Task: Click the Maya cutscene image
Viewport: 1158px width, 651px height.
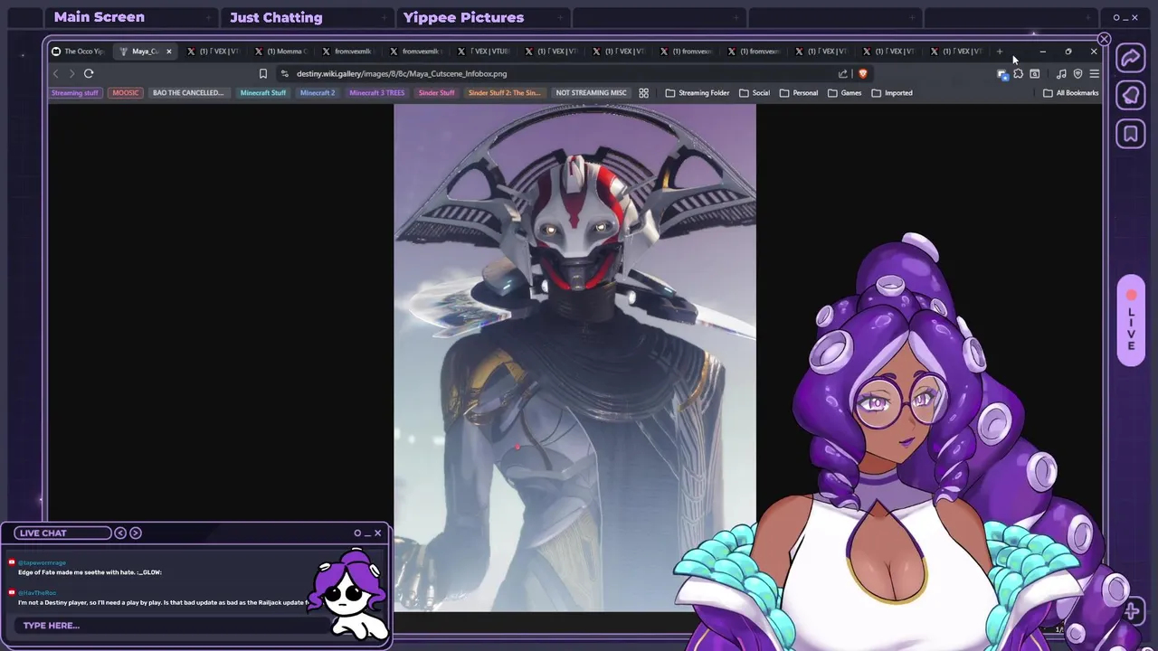Action: click(574, 357)
